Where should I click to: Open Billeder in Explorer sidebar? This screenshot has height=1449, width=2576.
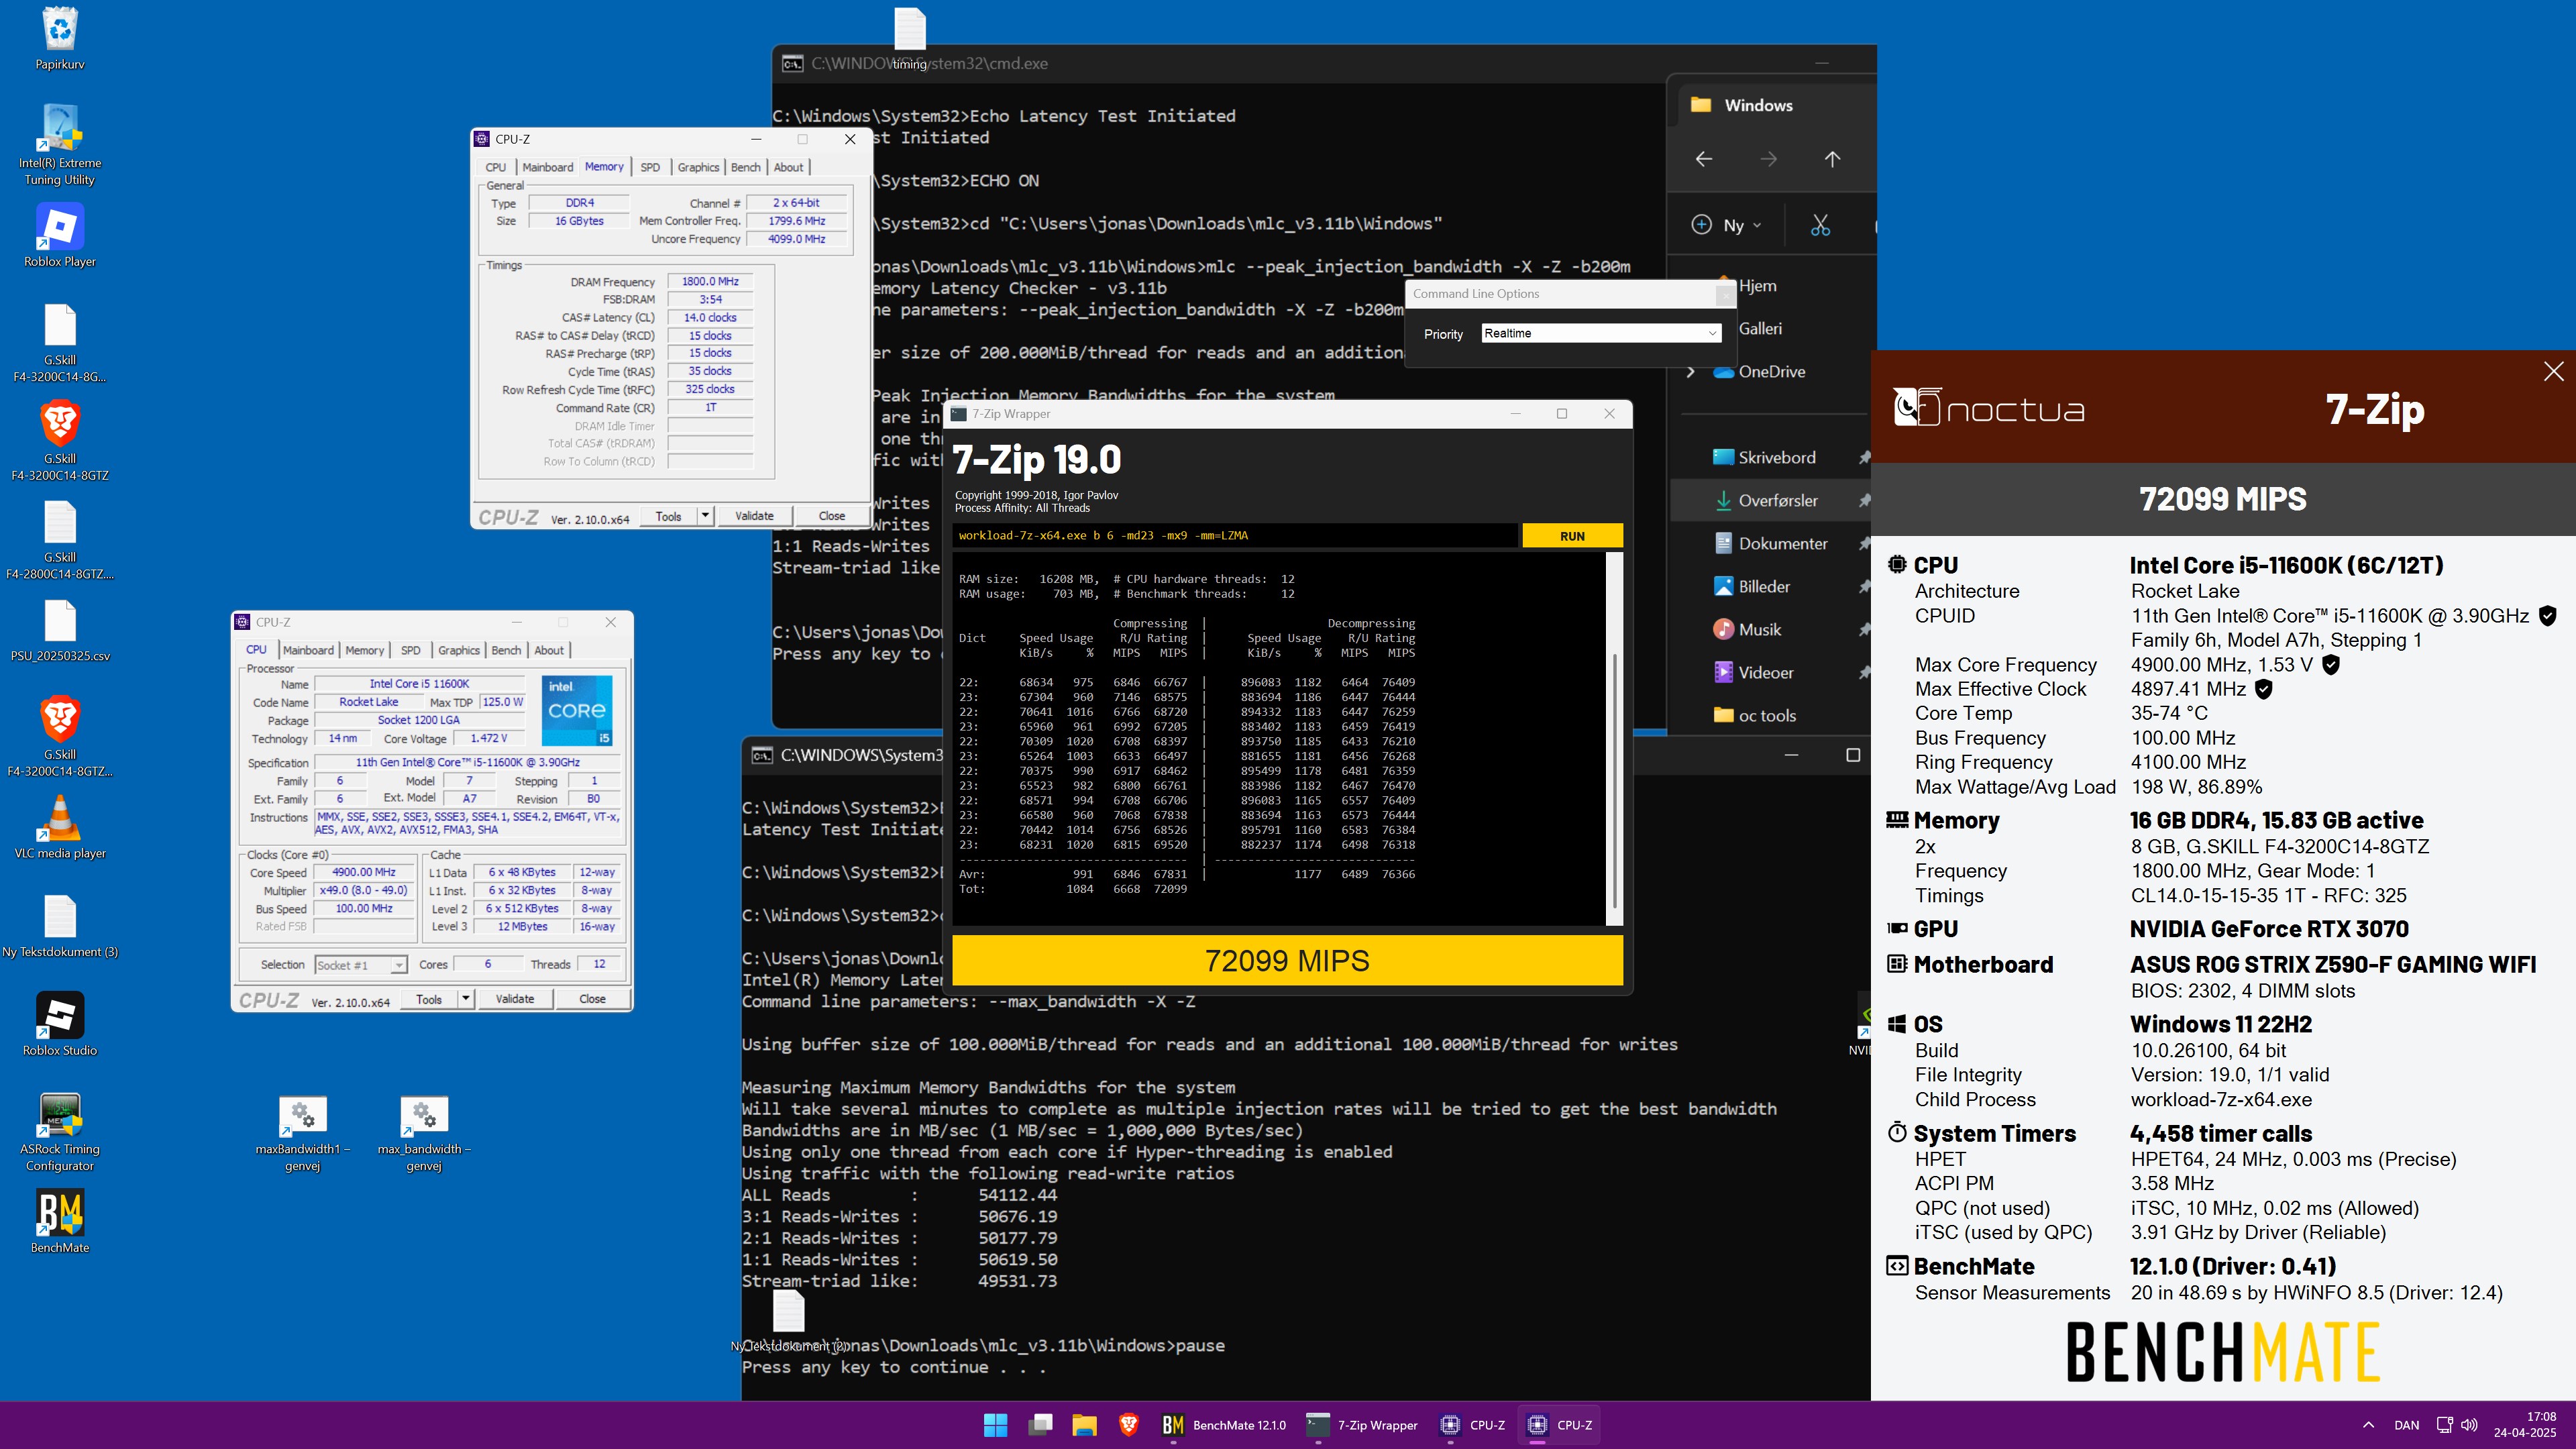(1764, 586)
